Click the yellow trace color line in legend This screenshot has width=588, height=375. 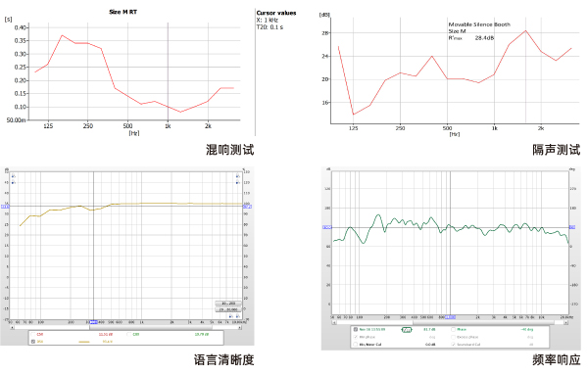[84, 342]
